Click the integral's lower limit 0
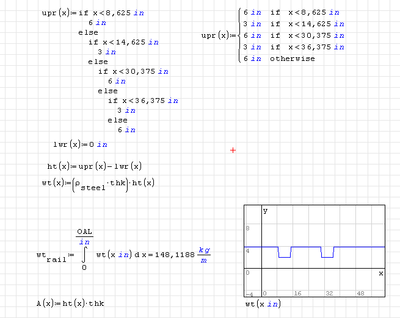 84,267
